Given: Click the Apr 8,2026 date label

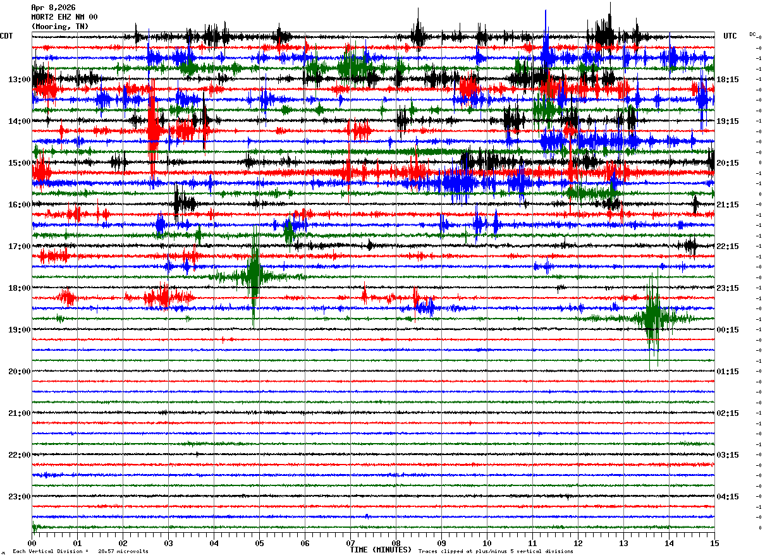Looking at the screenshot, I should point(53,8).
